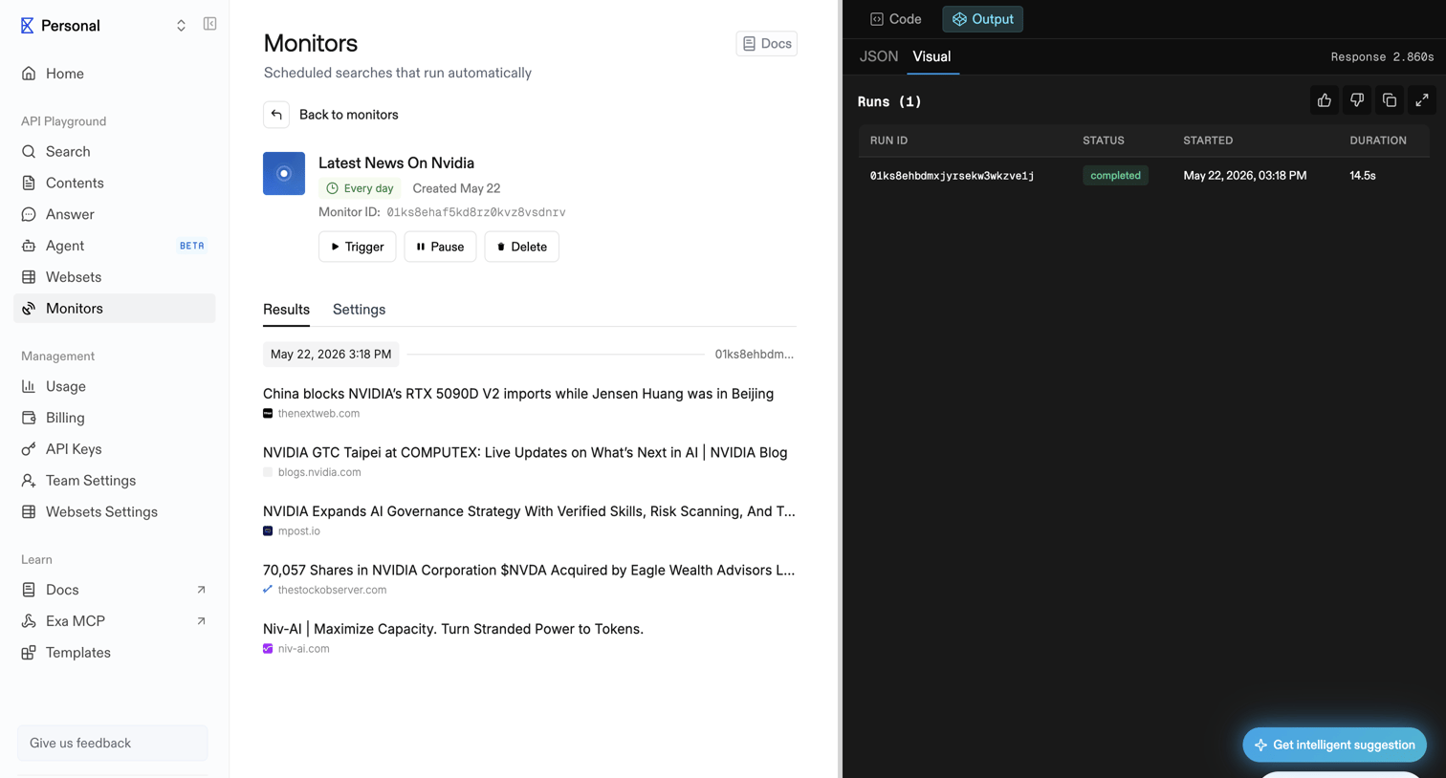Open Team Settings
Screen dimensions: 1446x778
115,481
